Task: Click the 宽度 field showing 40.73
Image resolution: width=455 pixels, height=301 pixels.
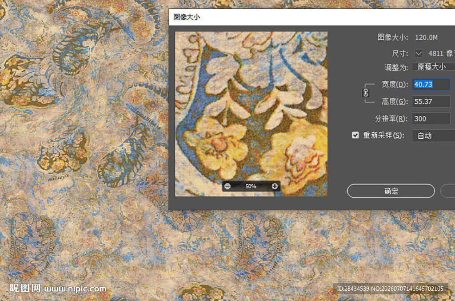Action: [x=431, y=84]
